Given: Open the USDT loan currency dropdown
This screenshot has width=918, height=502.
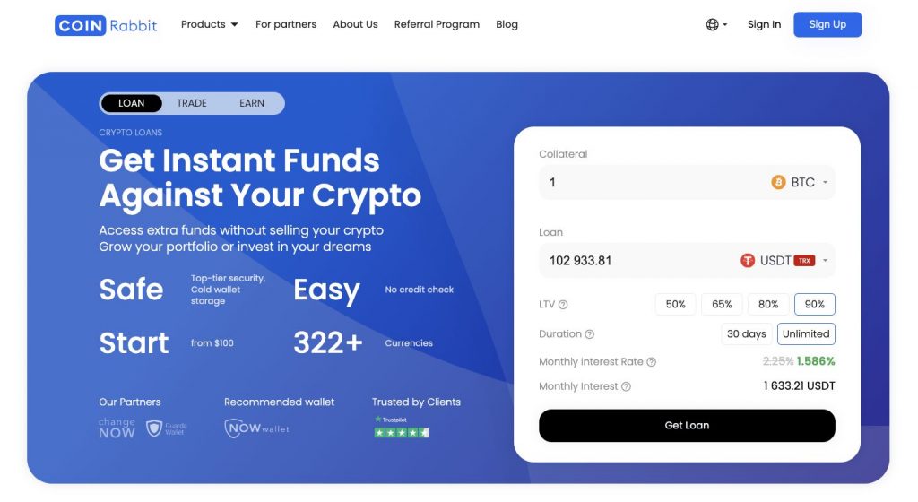Looking at the screenshot, I should pos(784,261).
